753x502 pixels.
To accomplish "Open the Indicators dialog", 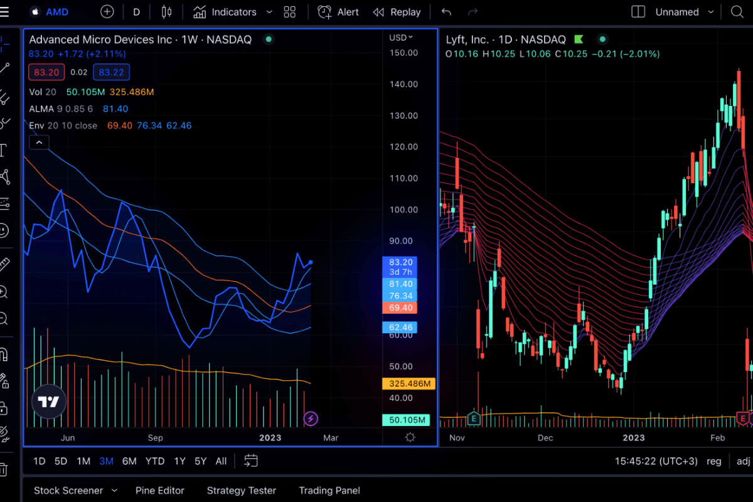I will (225, 12).
